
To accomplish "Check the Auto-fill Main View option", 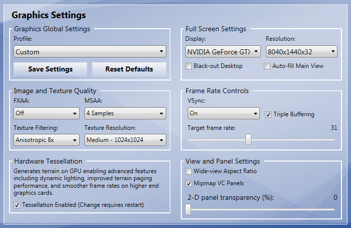I will [267, 66].
